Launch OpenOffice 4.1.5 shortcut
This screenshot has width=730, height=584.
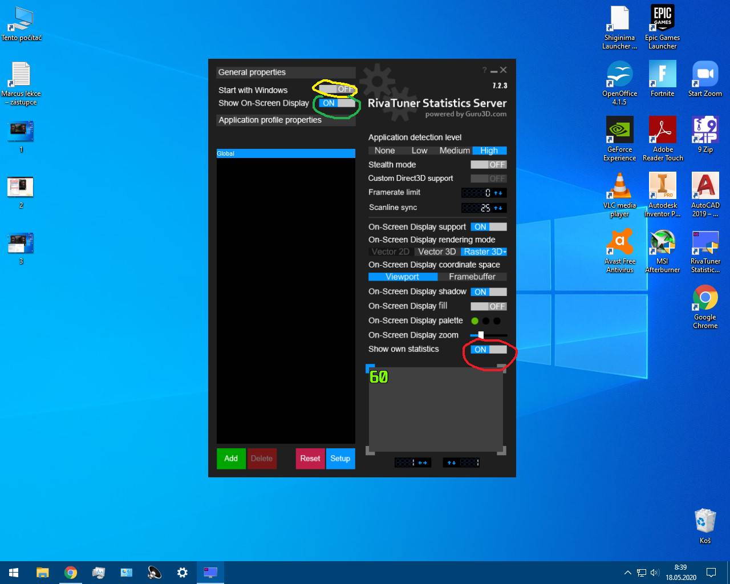click(619, 83)
